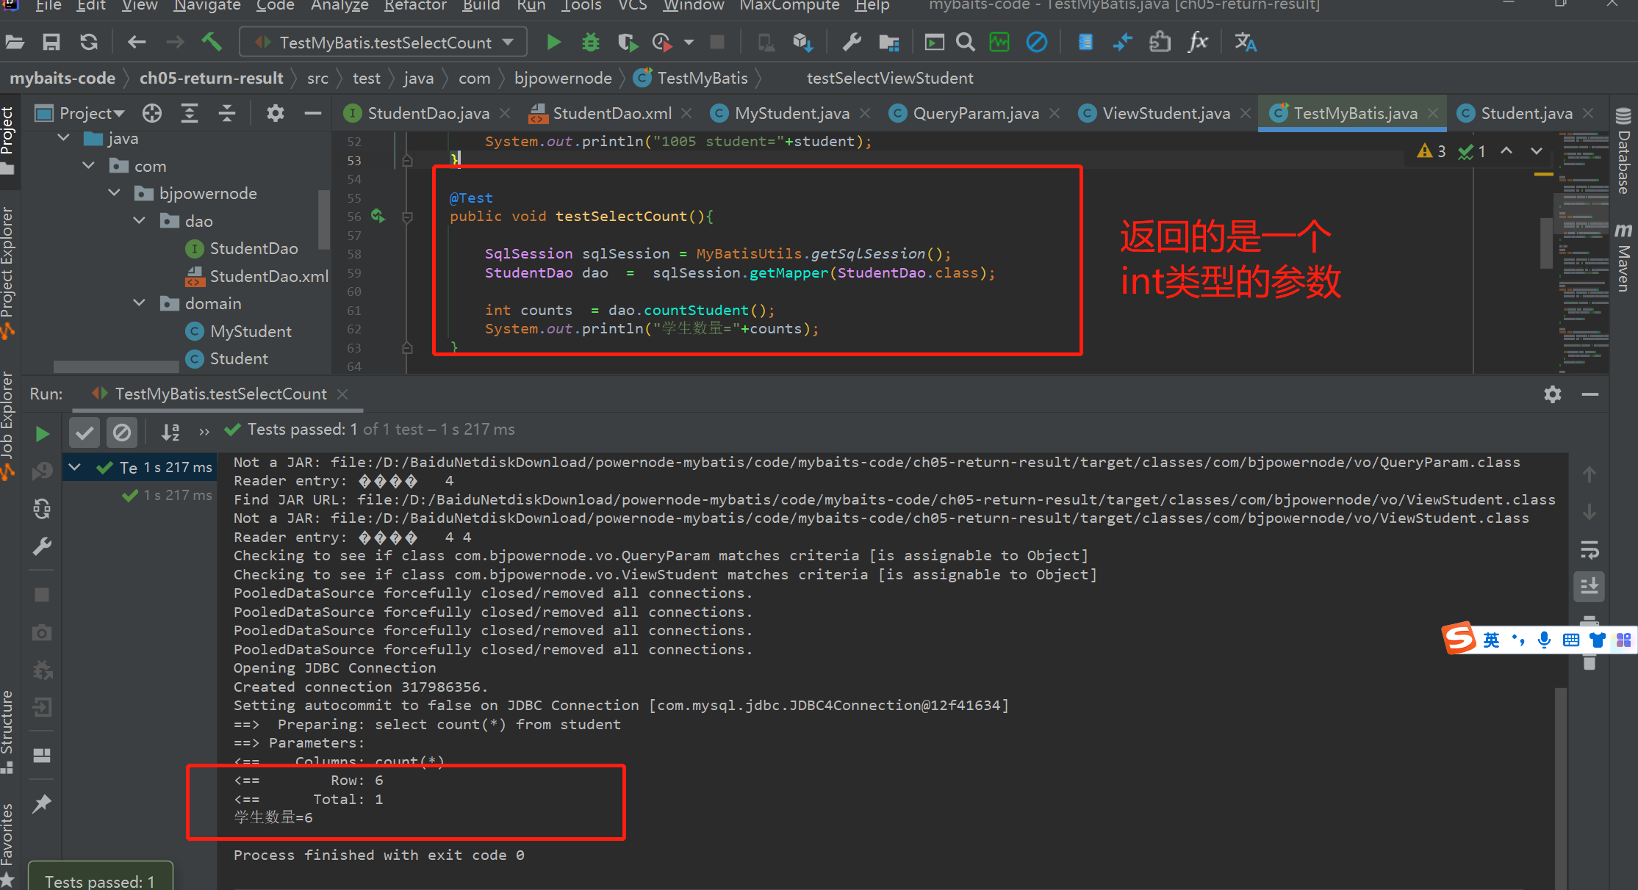Screen dimensions: 1638x890
Task: Open Project Structure settings wrench icon
Action: click(852, 43)
